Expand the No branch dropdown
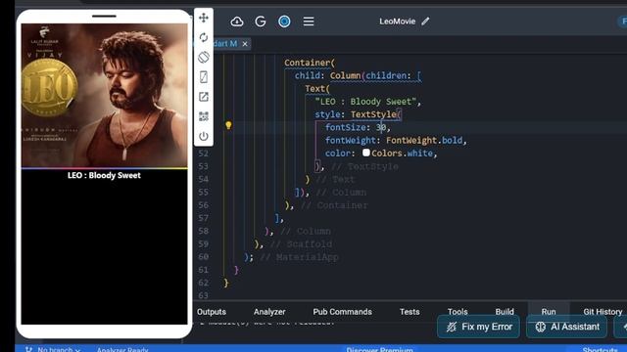 [x=54, y=349]
